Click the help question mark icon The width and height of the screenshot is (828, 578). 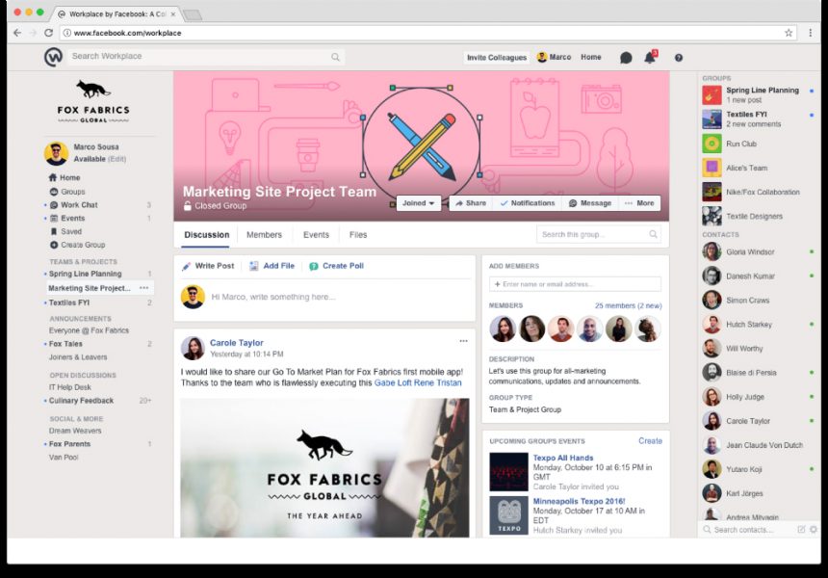(x=679, y=58)
